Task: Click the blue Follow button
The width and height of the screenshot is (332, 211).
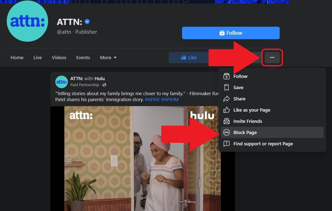Action: [x=231, y=33]
